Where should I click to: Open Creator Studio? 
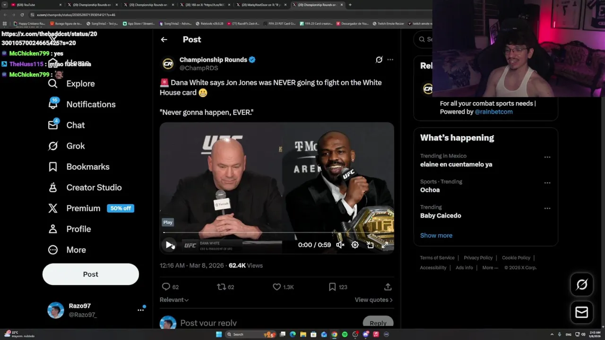[x=85, y=187]
